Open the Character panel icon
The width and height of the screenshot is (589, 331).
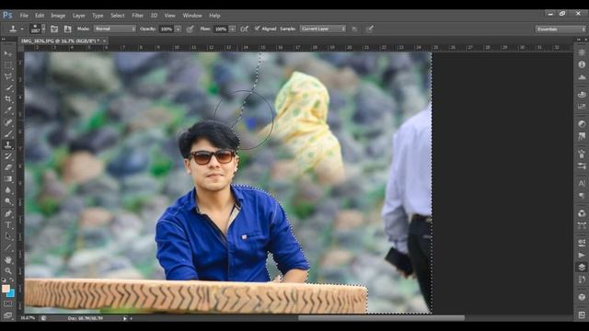pyautogui.click(x=582, y=183)
